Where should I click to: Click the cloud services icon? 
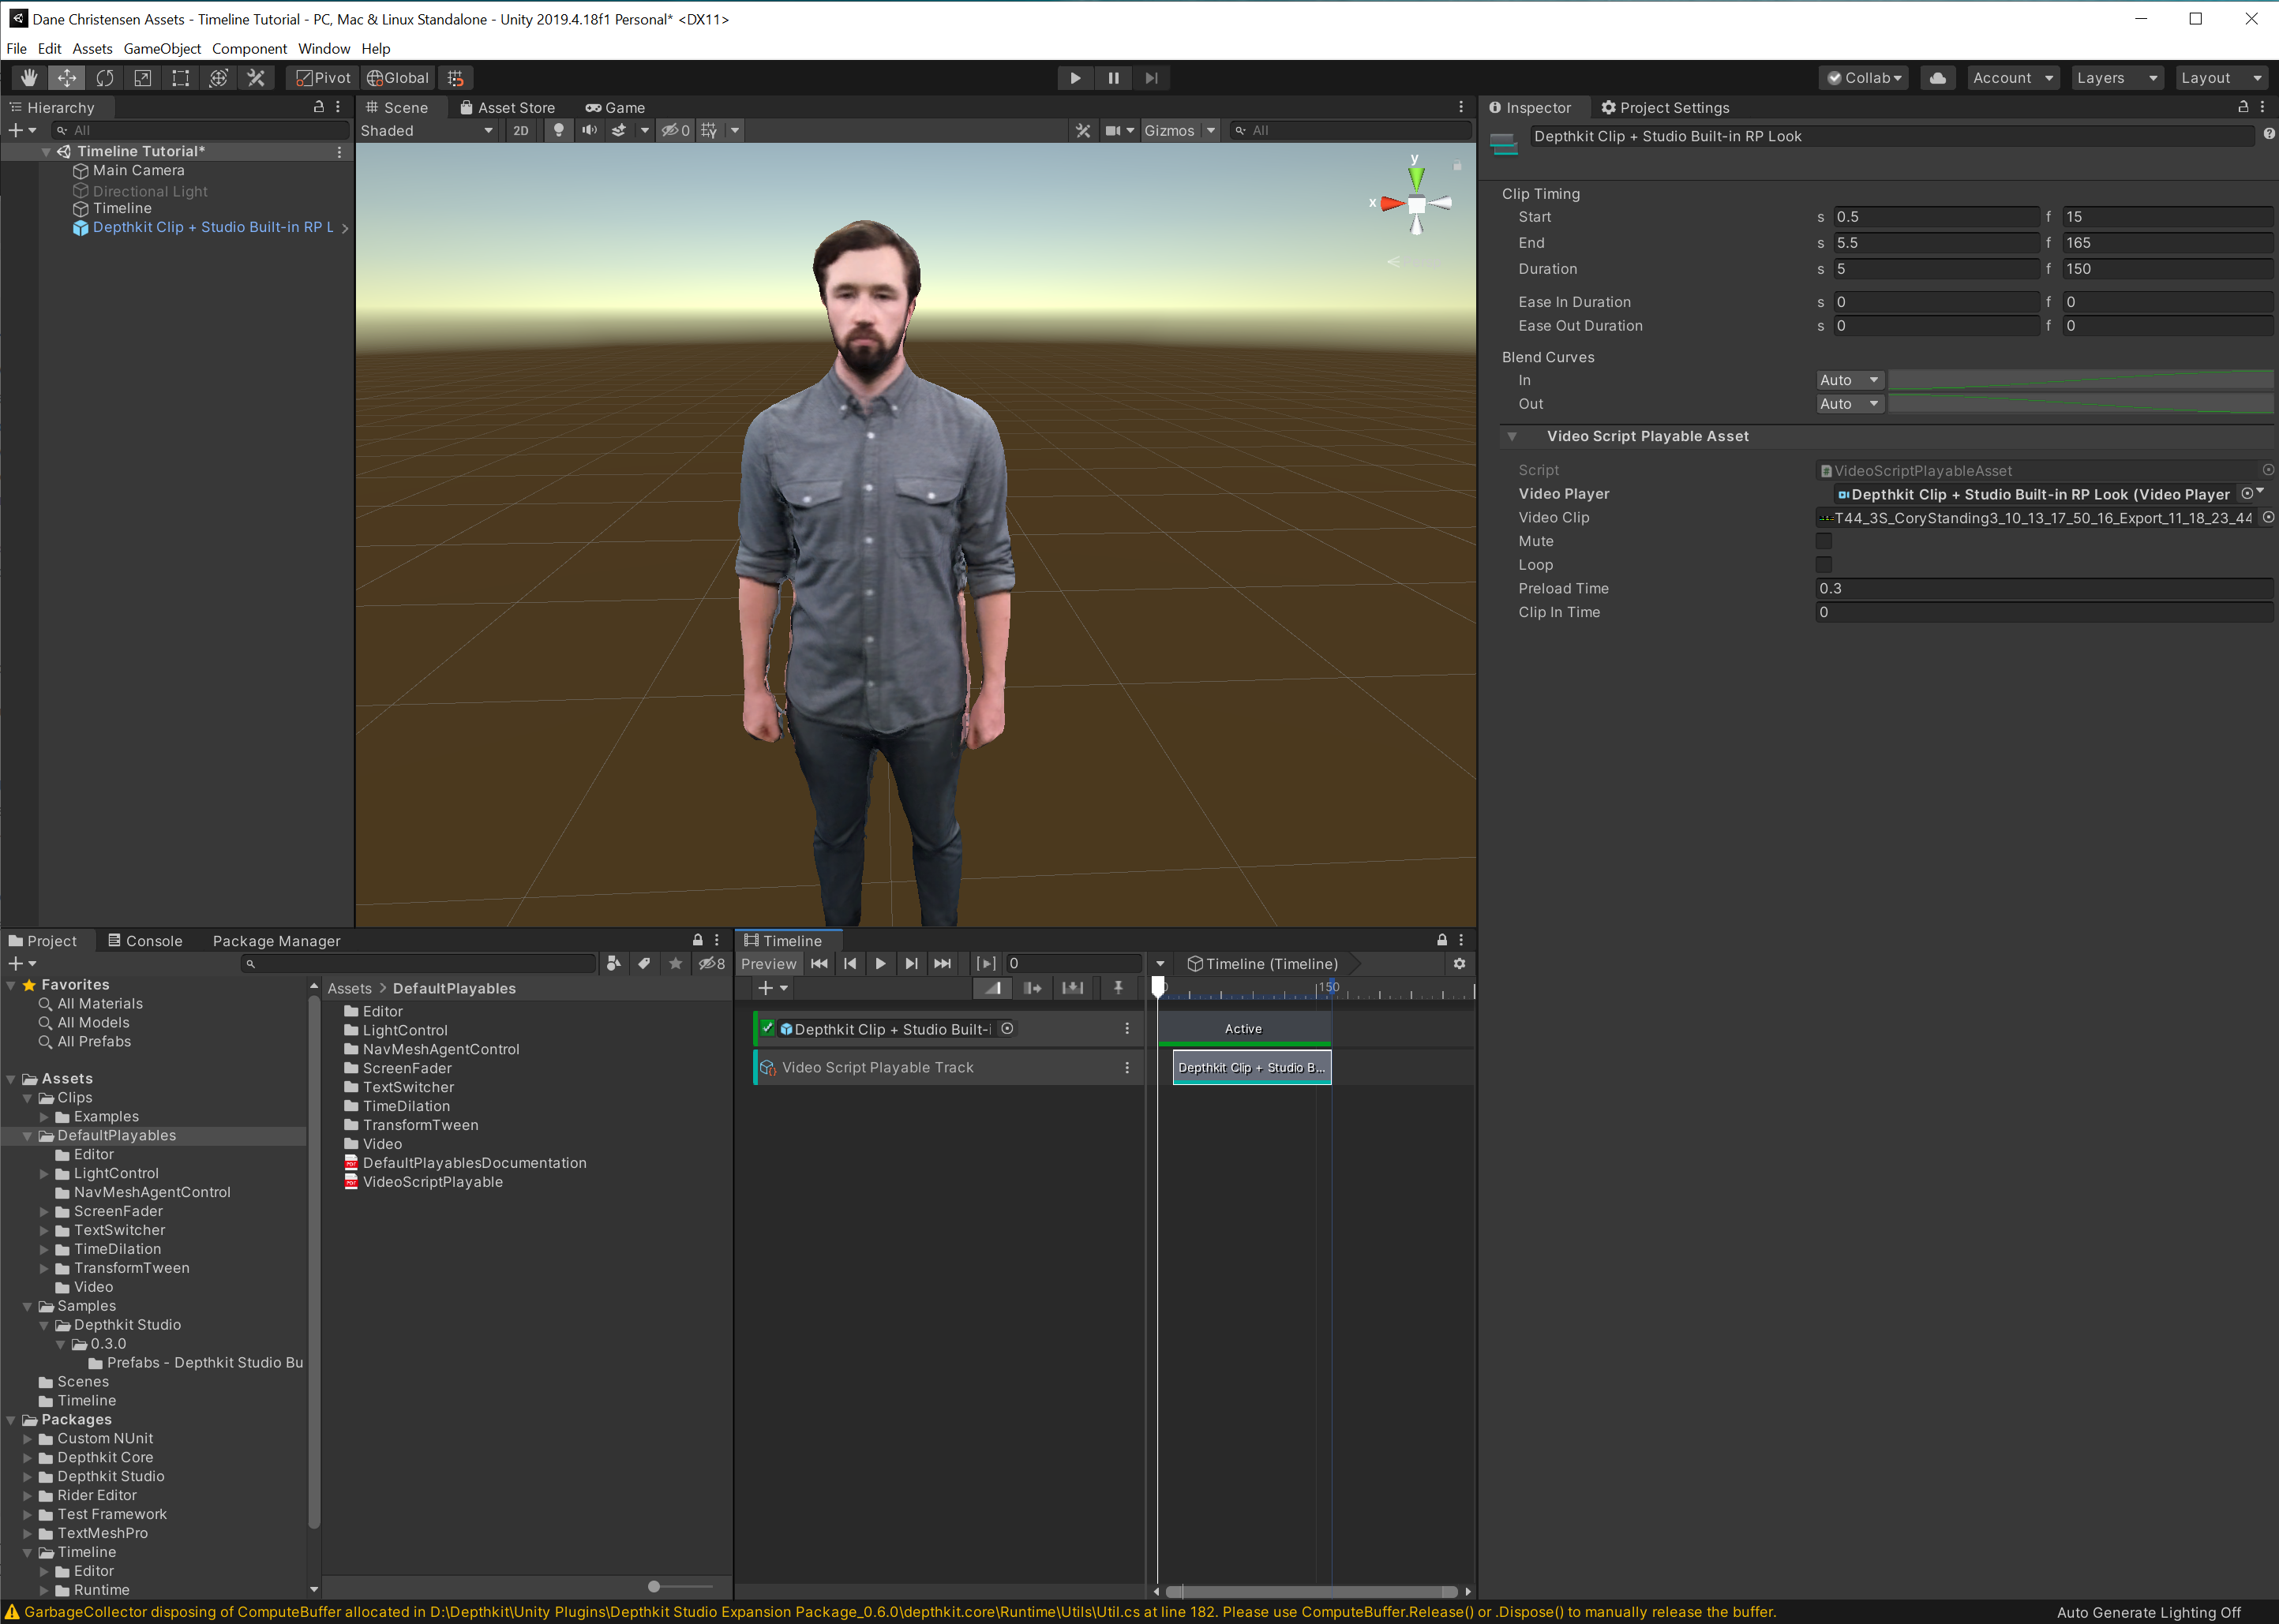click(1937, 78)
